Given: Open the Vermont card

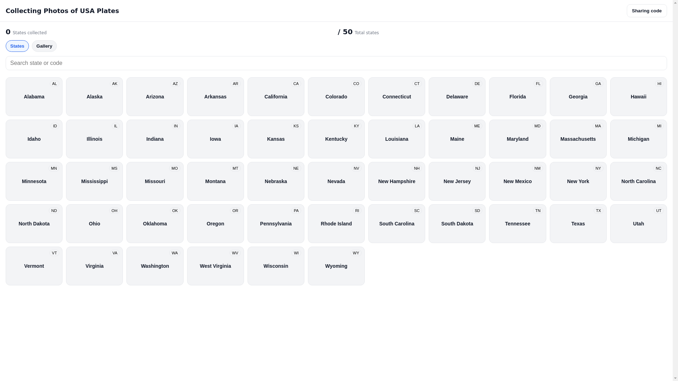Looking at the screenshot, I should point(34,266).
